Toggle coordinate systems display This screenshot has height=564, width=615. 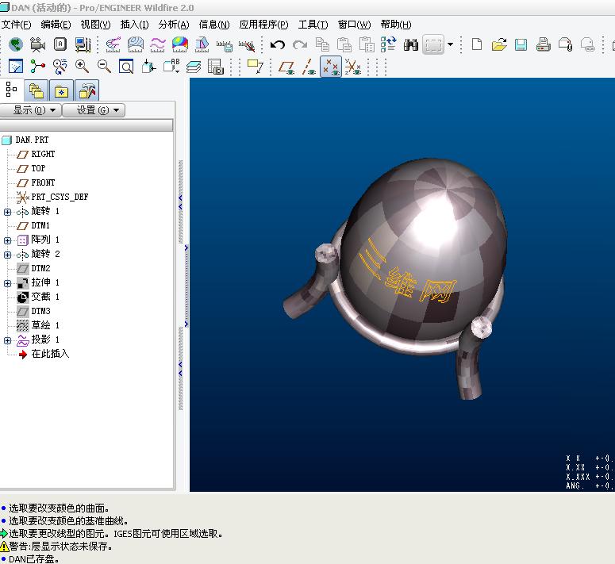tap(353, 67)
